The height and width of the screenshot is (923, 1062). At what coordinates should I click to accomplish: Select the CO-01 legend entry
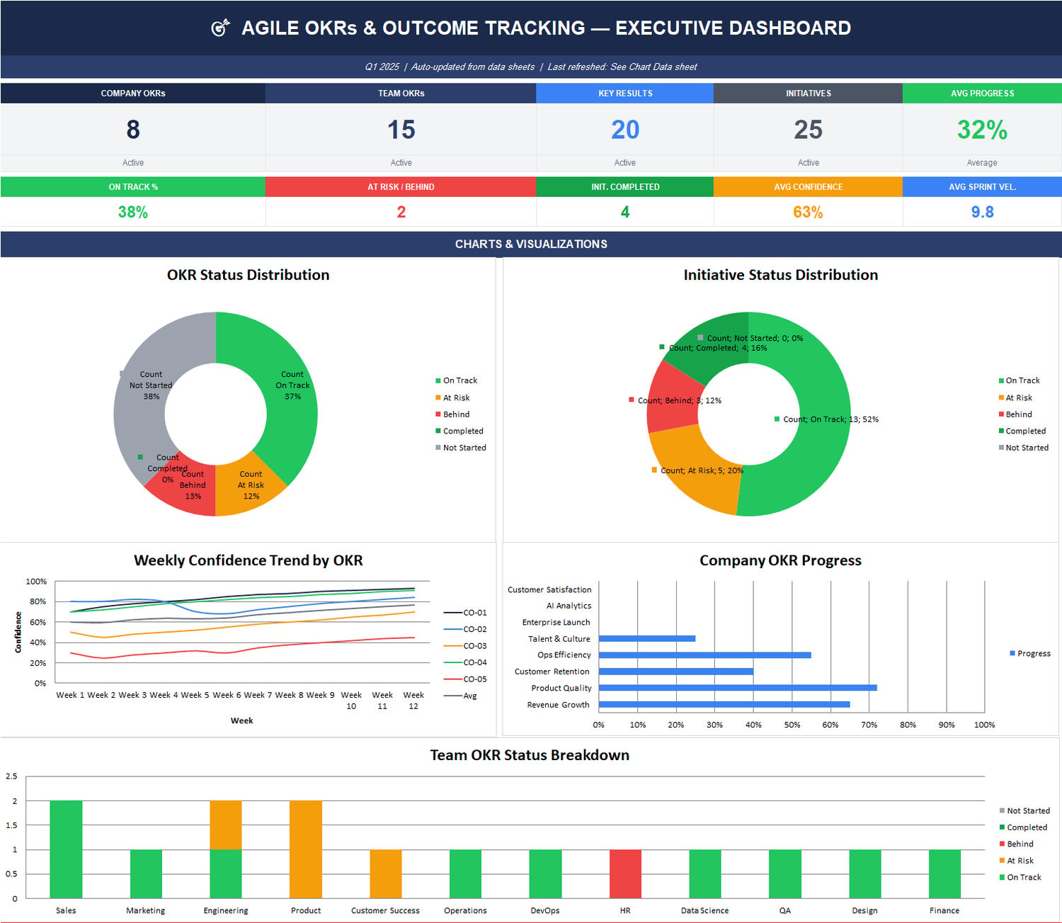pyautogui.click(x=465, y=613)
